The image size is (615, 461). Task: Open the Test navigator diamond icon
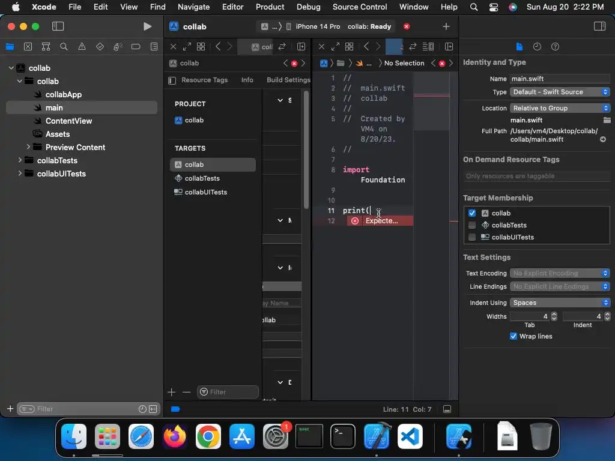click(100, 47)
